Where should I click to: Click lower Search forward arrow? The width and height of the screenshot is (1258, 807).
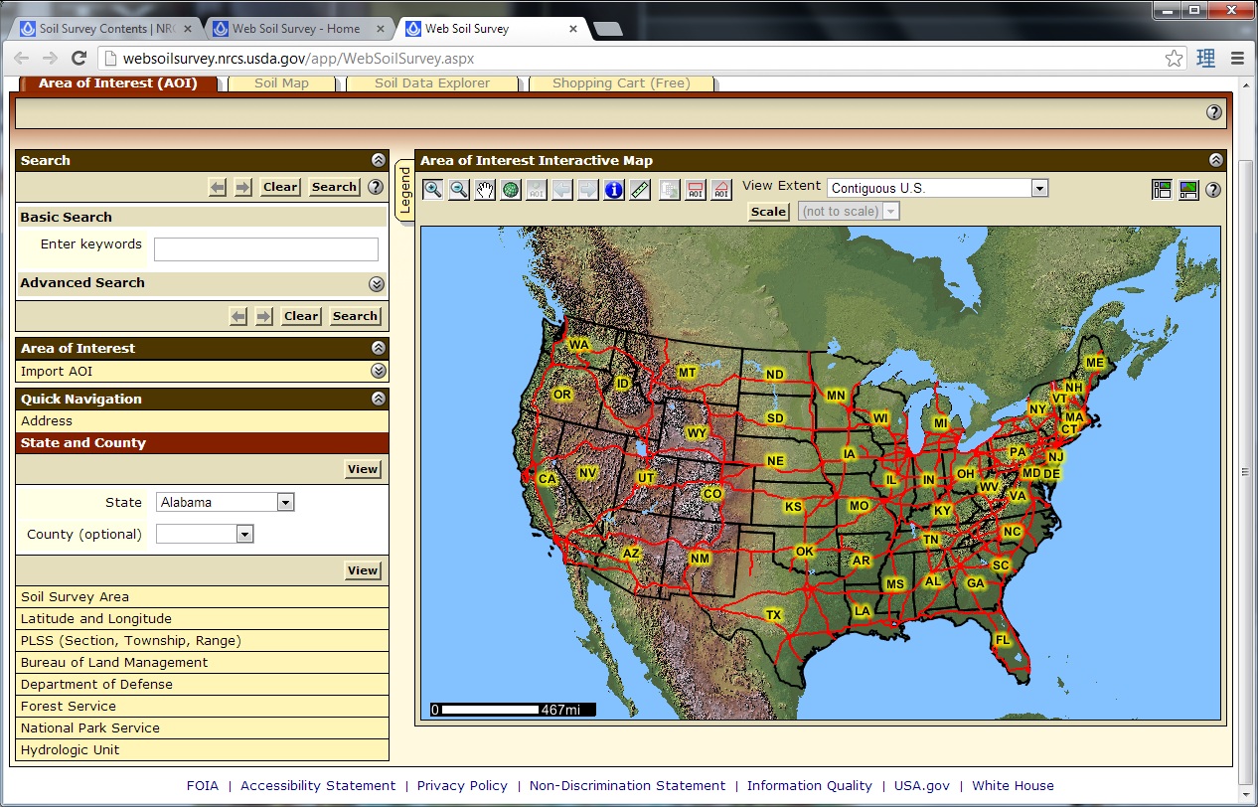pyautogui.click(x=264, y=316)
